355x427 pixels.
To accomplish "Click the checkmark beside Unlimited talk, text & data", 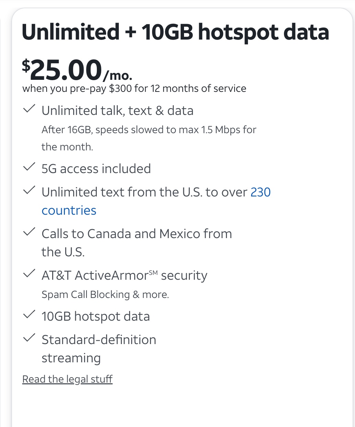I will pyautogui.click(x=29, y=109).
